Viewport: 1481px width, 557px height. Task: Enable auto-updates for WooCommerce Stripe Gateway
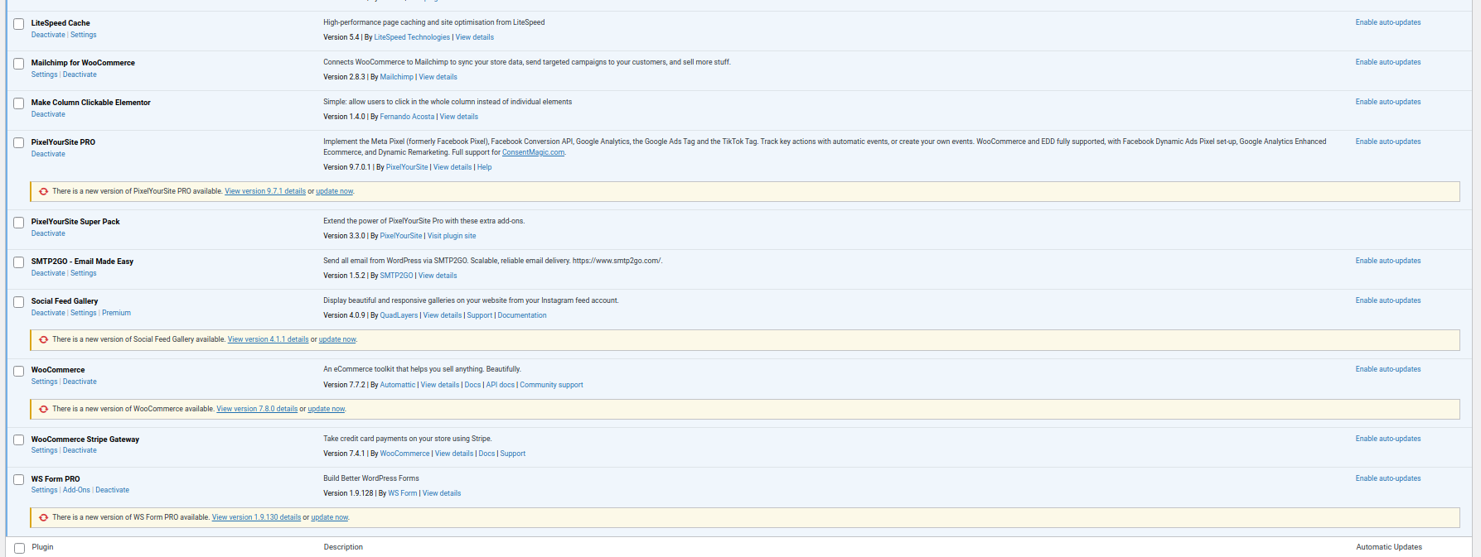pos(1387,439)
